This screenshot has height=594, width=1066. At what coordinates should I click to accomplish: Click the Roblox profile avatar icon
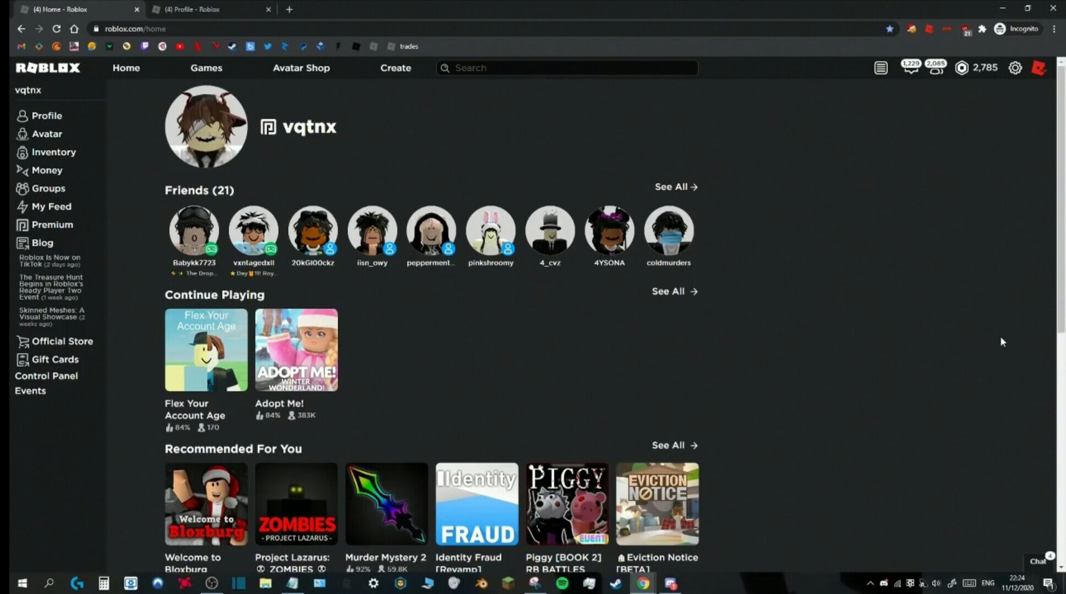point(1040,67)
